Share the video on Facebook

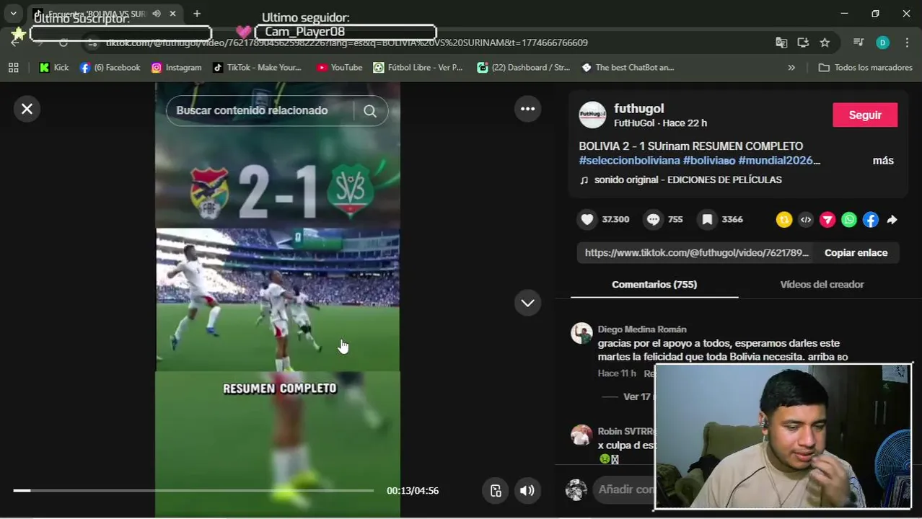coord(871,220)
